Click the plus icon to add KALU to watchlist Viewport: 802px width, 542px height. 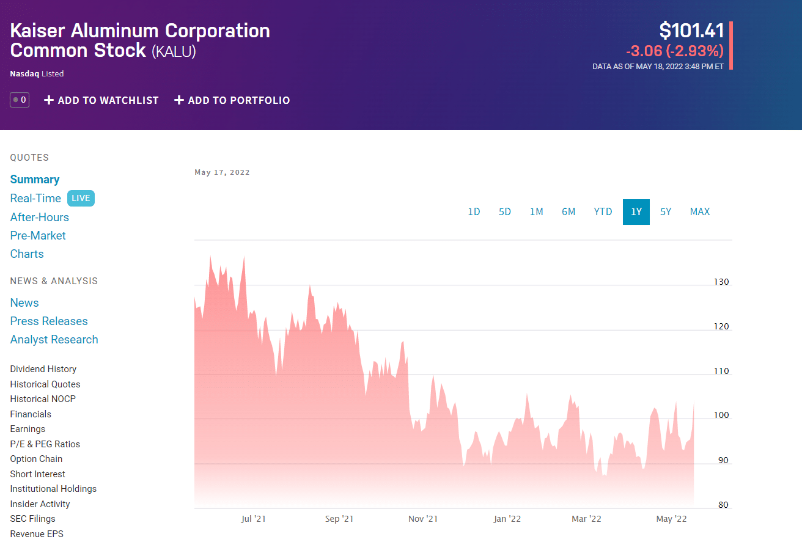(x=48, y=100)
